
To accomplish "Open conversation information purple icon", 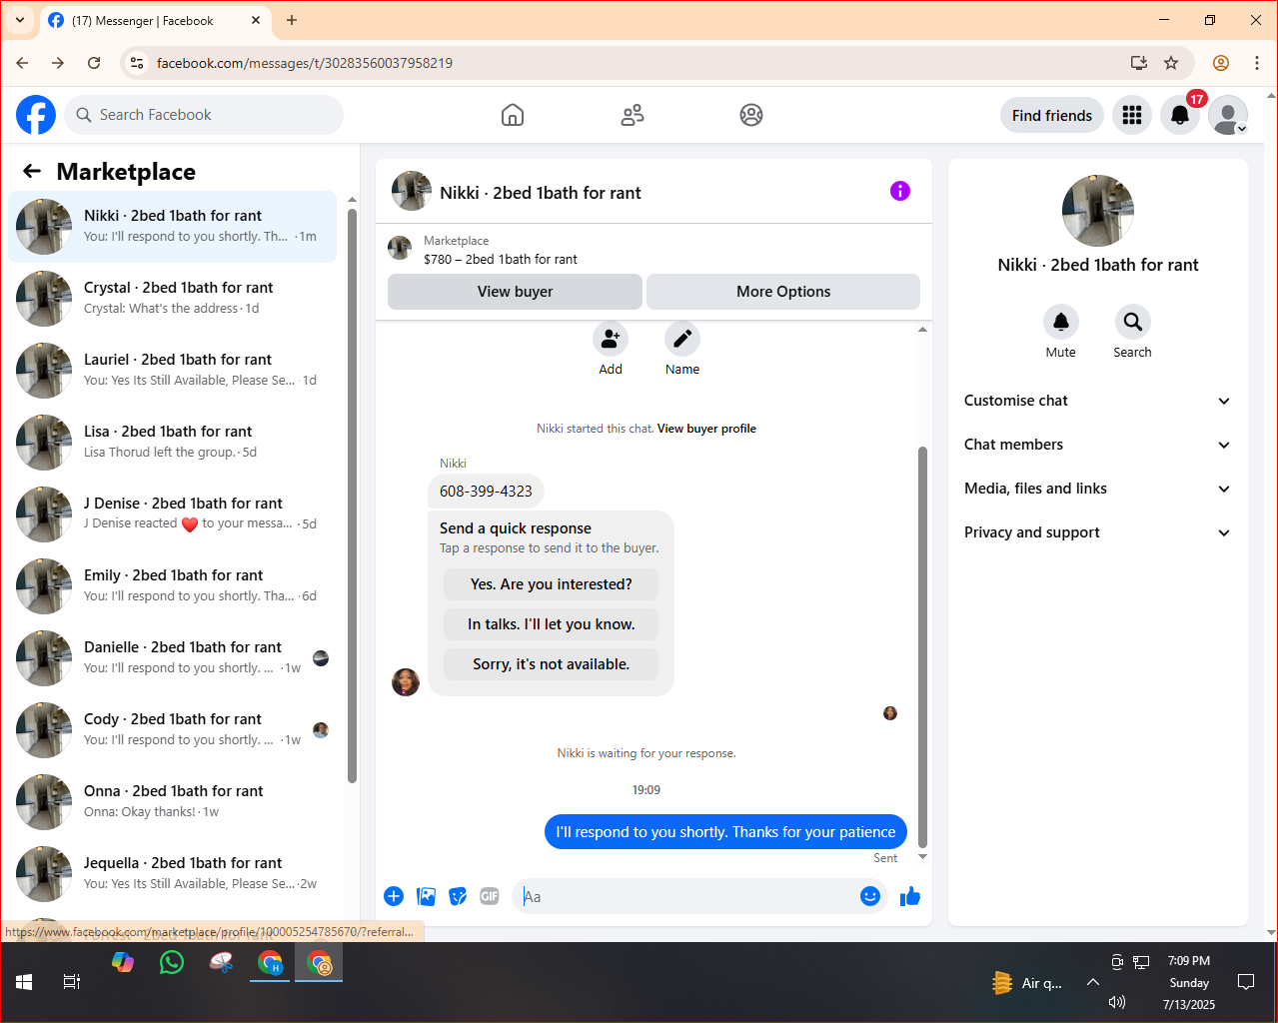I will (x=900, y=191).
